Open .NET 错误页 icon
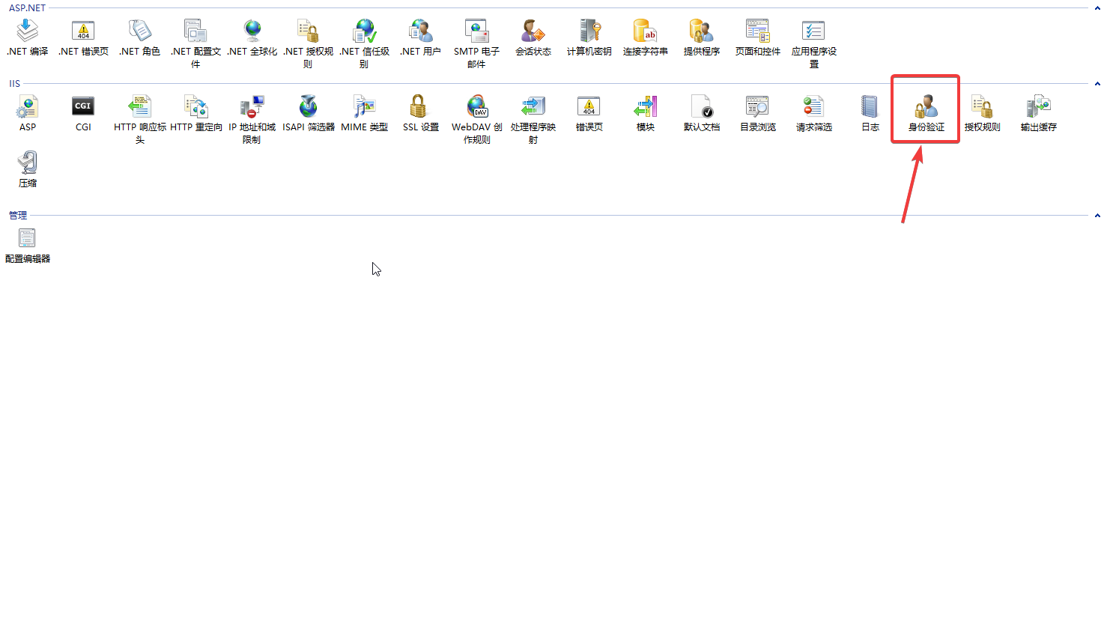This screenshot has height=632, width=1107. (83, 31)
